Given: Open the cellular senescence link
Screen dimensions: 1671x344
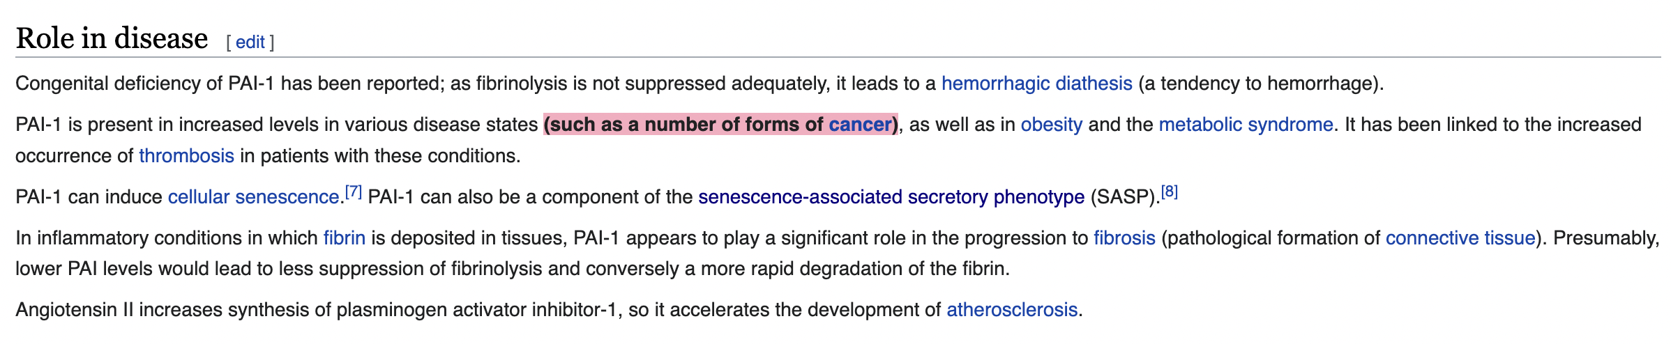Looking at the screenshot, I should point(253,197).
